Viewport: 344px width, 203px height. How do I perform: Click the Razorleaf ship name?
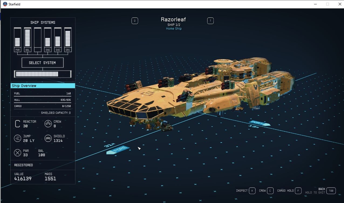173,19
